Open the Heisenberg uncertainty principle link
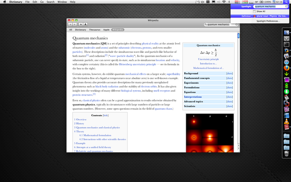 (138, 64)
